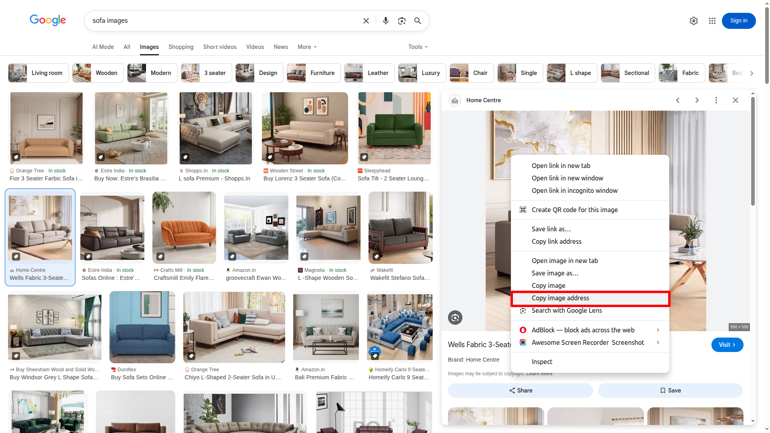770x433 pixels.
Task: Click Create QR code for this image
Action: (590, 210)
